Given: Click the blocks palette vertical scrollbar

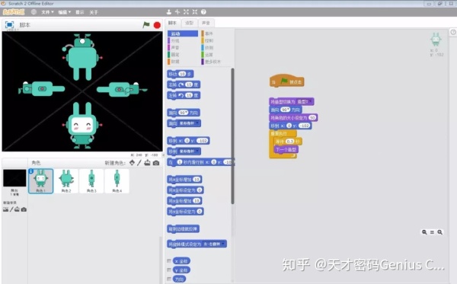Looking at the screenshot, I should [232, 136].
